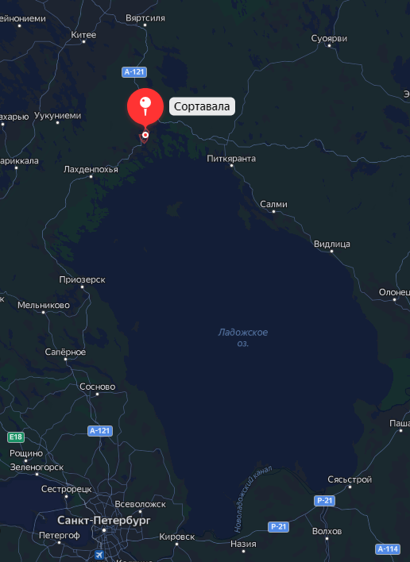This screenshot has height=562, width=410.
Task: Click the Лахденпохья town label
Action: [x=91, y=169]
